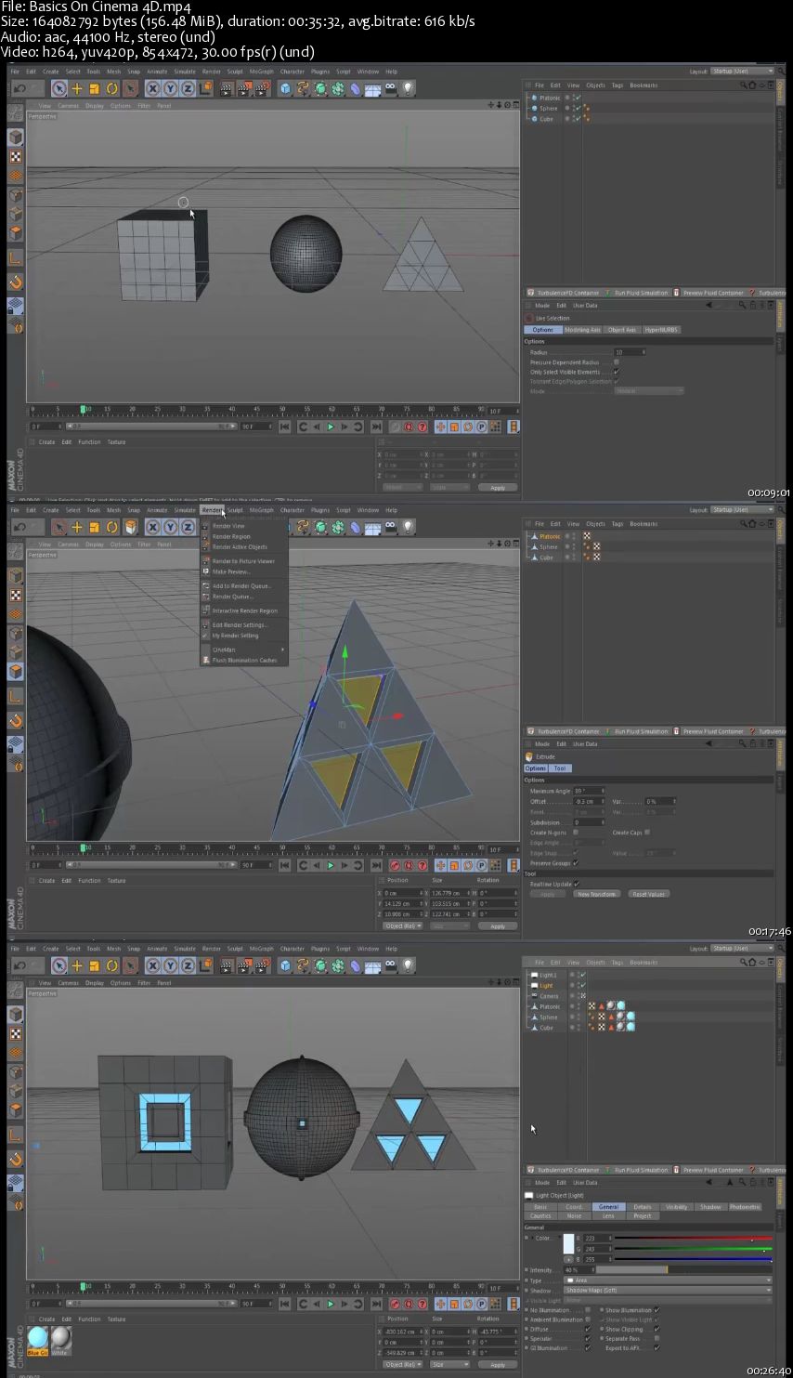Click Render View clapper icon in the 00:09:01 frame
This screenshot has height=1378, width=793.
click(x=227, y=88)
